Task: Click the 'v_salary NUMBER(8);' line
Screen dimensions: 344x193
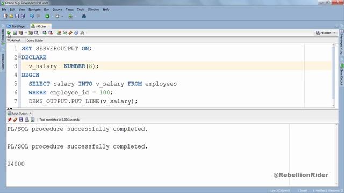Action: [x=64, y=66]
